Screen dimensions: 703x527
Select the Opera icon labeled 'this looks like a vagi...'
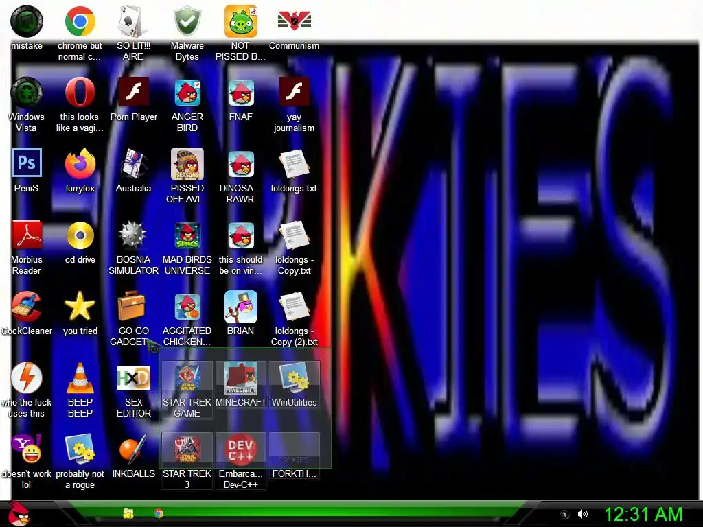pyautogui.click(x=80, y=93)
